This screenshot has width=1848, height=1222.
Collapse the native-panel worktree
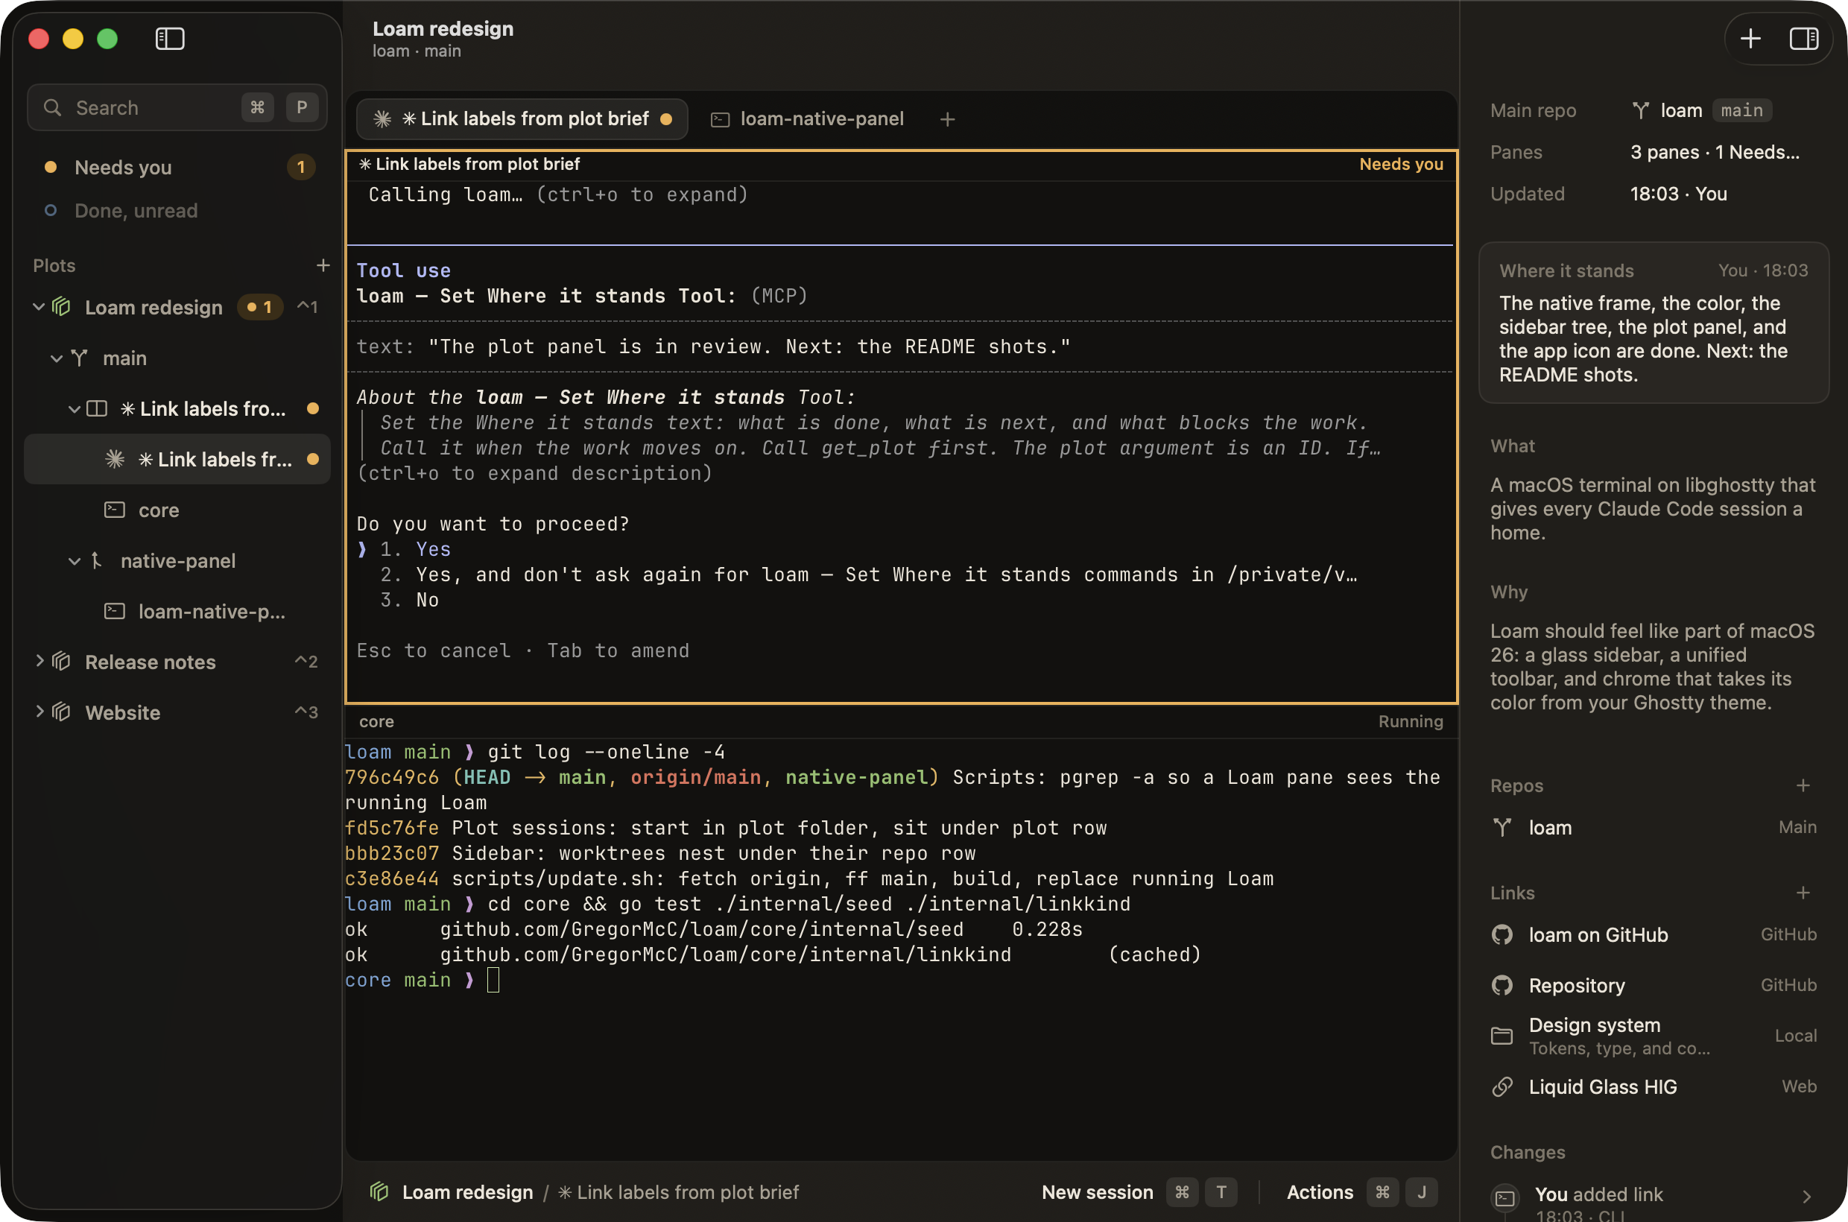tap(74, 560)
